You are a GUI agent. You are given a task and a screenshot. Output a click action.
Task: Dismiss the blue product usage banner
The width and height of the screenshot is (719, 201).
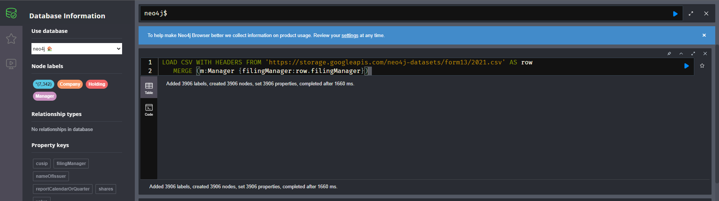click(x=704, y=35)
